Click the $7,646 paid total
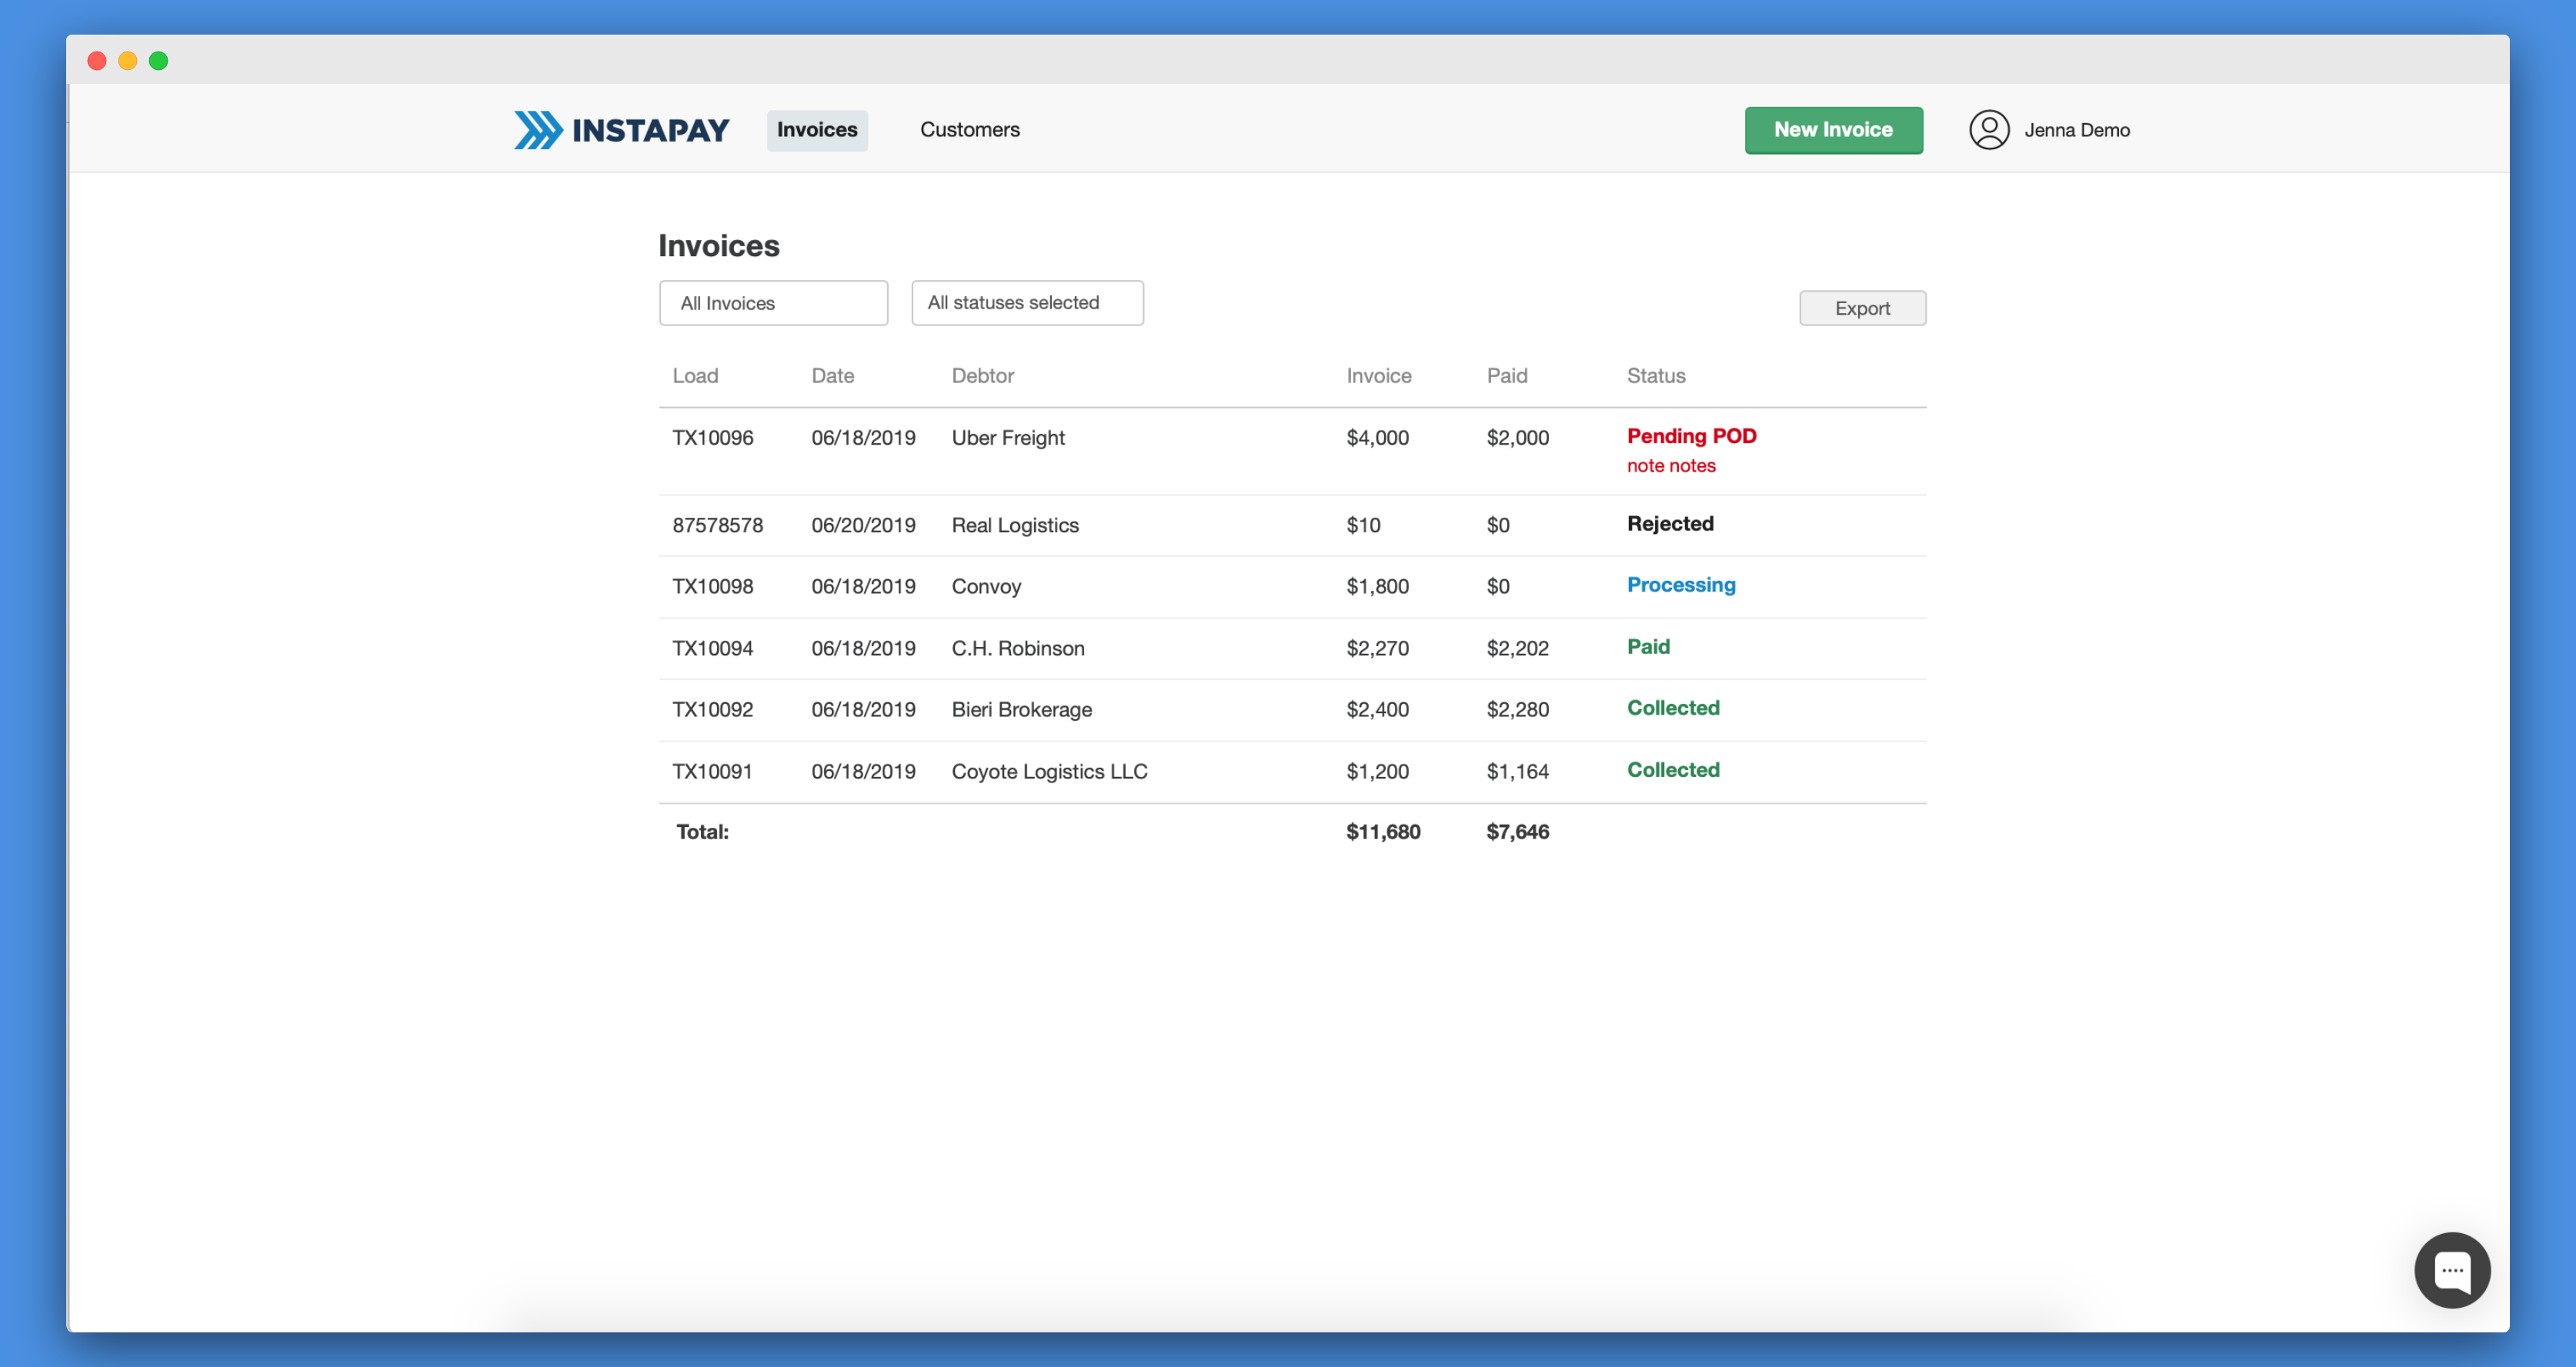 pyautogui.click(x=1517, y=832)
